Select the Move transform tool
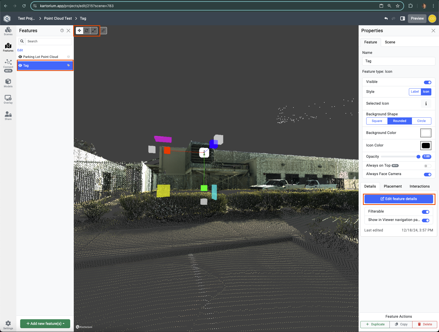439x332 pixels. click(x=79, y=31)
